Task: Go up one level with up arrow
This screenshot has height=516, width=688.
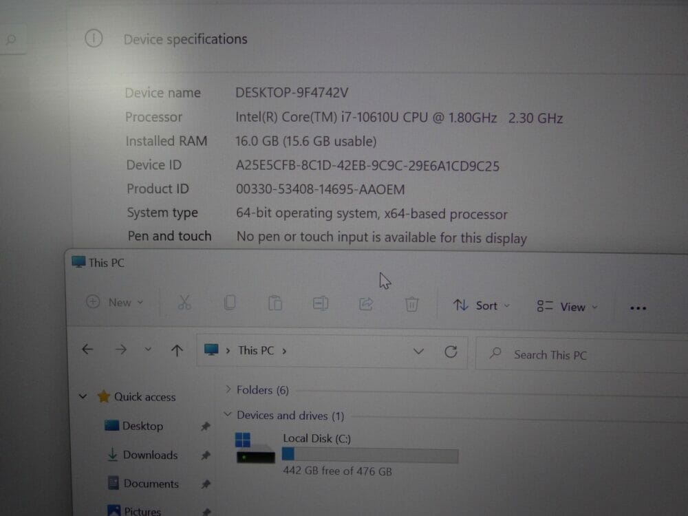Action: pyautogui.click(x=177, y=350)
